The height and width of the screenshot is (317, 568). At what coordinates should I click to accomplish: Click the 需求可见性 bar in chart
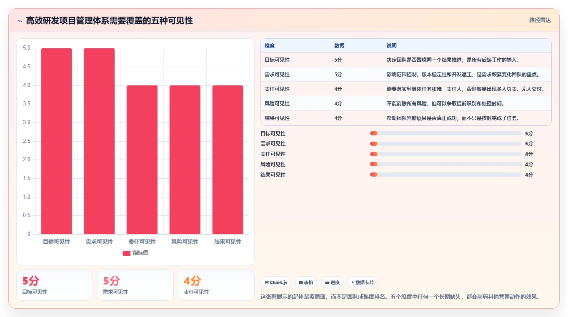[99, 141]
